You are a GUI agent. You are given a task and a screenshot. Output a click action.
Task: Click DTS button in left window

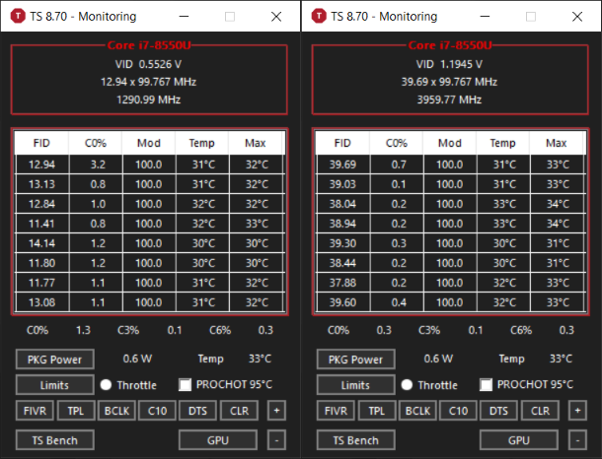tap(198, 411)
